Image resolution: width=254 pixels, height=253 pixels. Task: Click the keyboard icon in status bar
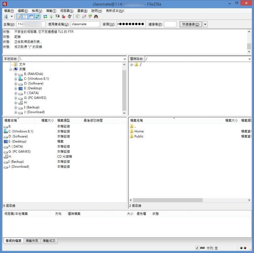(202, 248)
